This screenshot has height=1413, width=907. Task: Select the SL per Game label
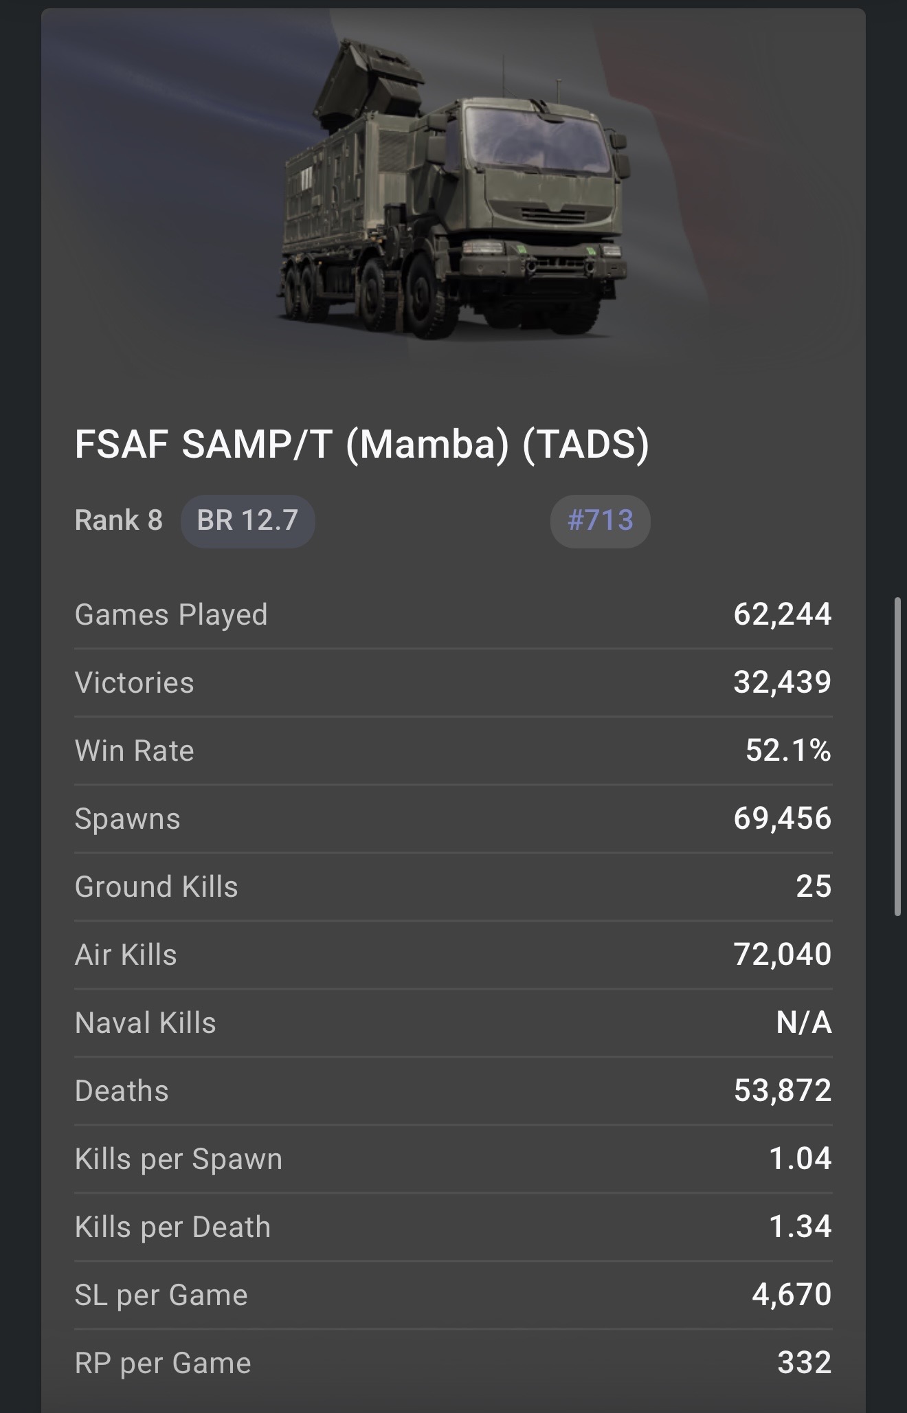pyautogui.click(x=161, y=1295)
